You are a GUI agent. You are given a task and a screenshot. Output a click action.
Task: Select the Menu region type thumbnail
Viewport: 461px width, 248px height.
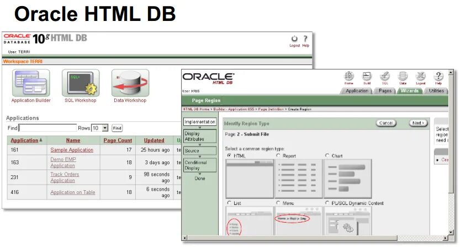coord(299,221)
